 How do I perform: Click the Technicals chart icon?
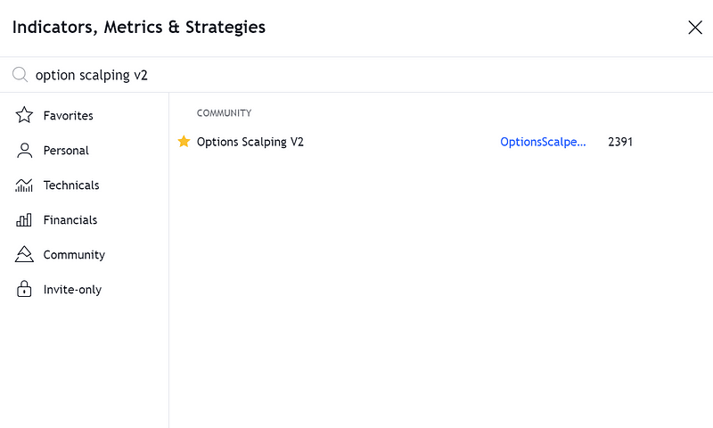click(24, 185)
